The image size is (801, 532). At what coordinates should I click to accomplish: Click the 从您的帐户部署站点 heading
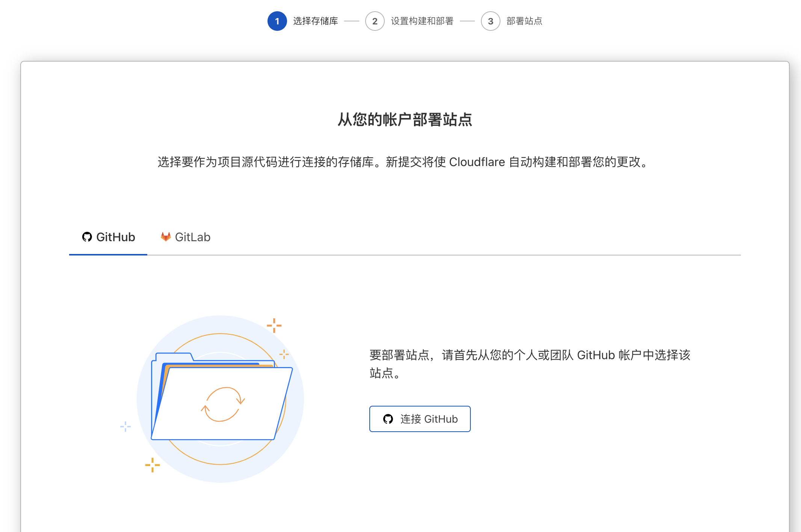405,120
